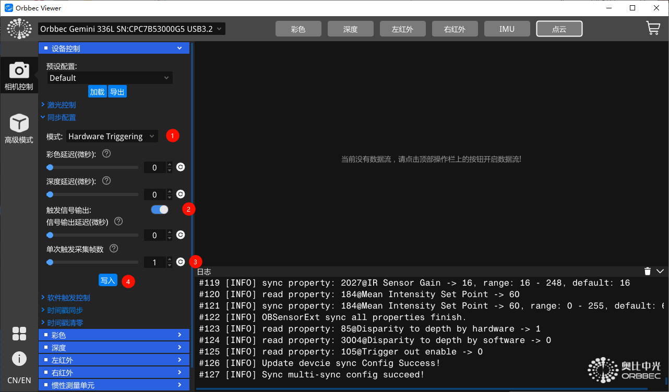Toggle the 点云 point cloud stream
This screenshot has width=669, height=392.
(559, 29)
